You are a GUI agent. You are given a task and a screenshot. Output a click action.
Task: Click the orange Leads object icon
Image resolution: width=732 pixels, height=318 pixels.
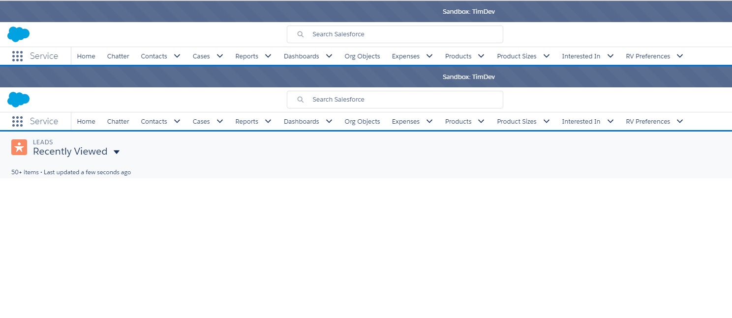[x=19, y=147]
